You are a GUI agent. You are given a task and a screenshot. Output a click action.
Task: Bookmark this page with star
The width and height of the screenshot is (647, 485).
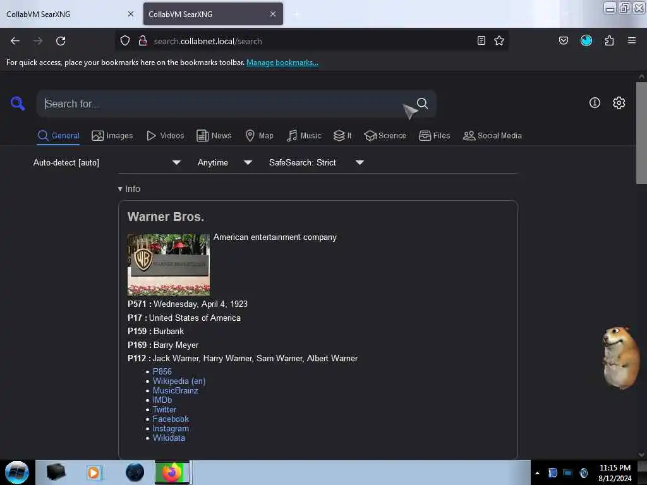coord(499,40)
